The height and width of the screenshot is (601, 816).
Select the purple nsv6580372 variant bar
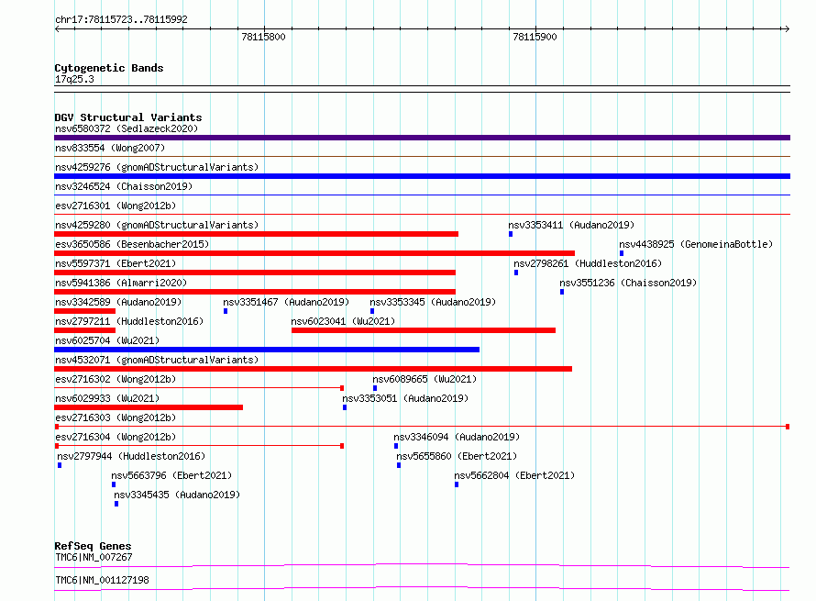point(422,138)
